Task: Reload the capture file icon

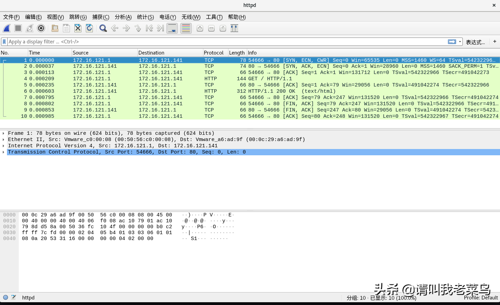Action: click(x=89, y=28)
